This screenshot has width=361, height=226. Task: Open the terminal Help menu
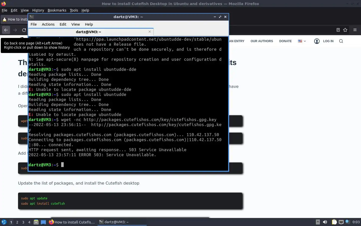[x=89, y=24]
